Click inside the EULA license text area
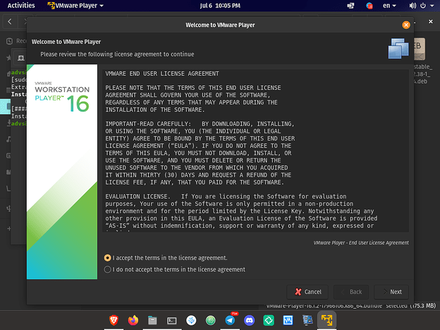Screen dimensions: 440x330 pos(256,150)
